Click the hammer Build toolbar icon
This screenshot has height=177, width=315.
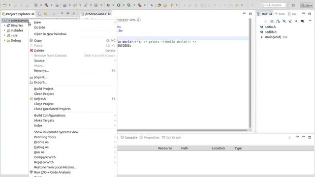tap(46, 5)
